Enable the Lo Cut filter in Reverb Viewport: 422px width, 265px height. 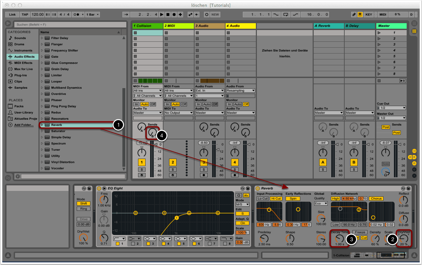click(262, 198)
